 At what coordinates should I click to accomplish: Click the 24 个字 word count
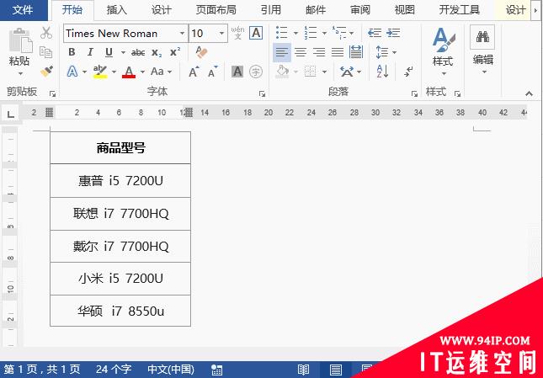point(114,369)
